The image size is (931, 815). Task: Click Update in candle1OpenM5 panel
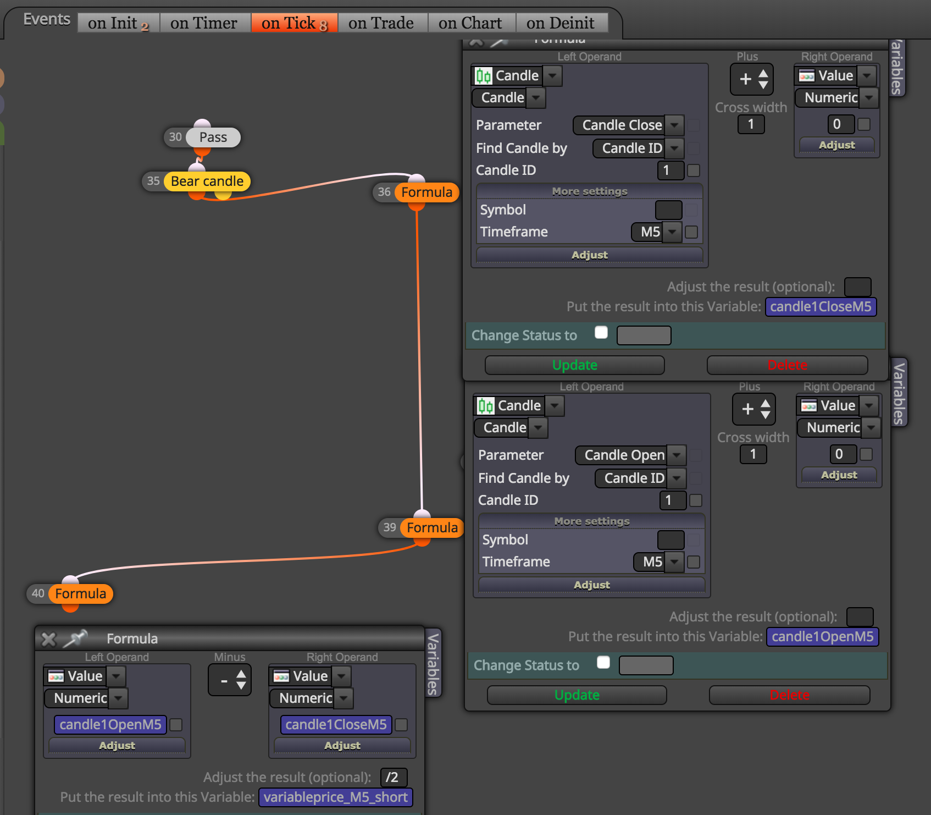pyautogui.click(x=577, y=695)
